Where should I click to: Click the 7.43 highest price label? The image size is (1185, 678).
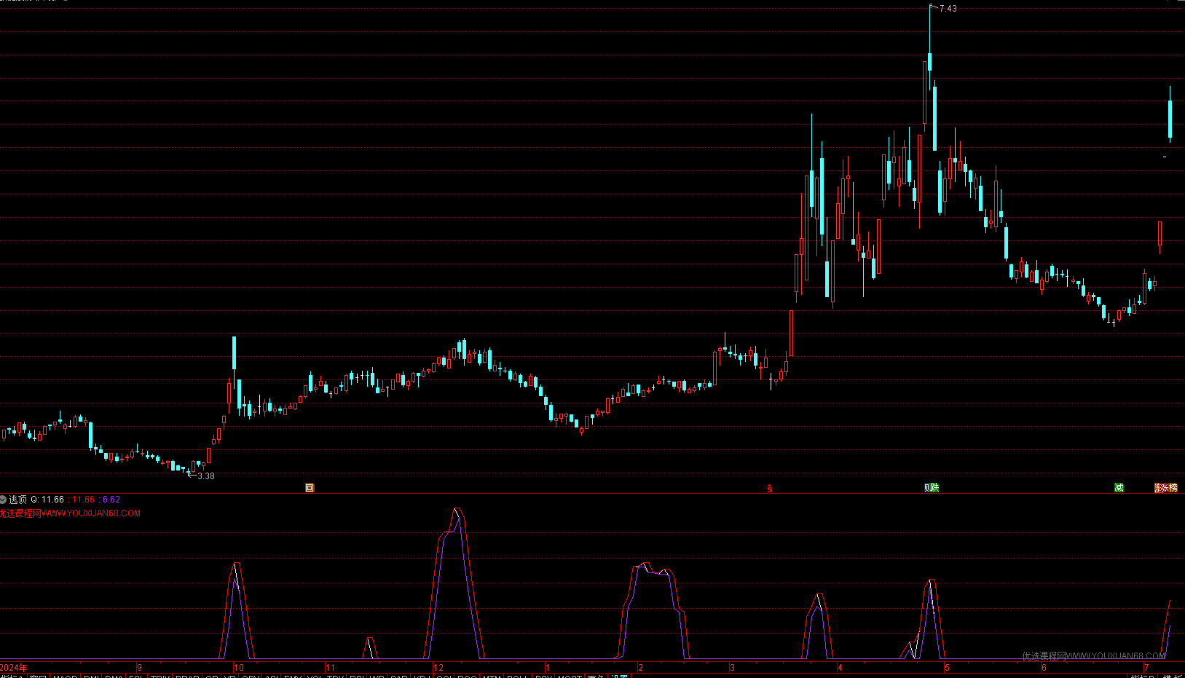[x=948, y=9]
